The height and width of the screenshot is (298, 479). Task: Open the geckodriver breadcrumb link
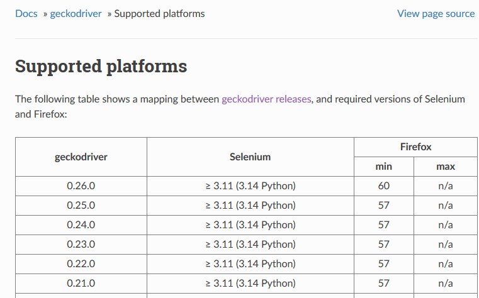coord(76,13)
